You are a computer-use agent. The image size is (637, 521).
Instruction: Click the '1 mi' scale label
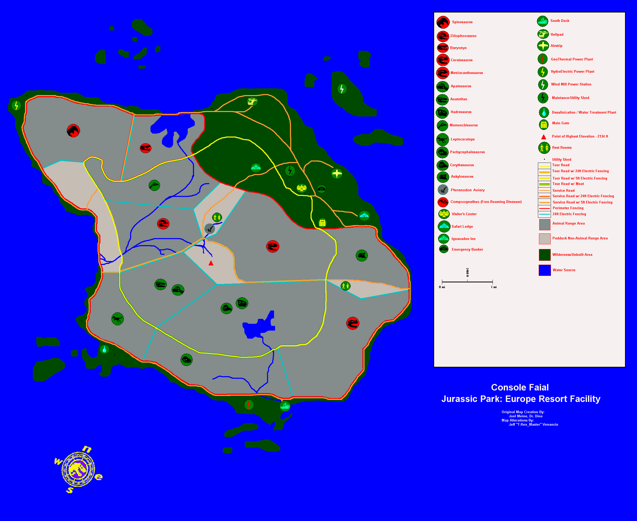(494, 287)
